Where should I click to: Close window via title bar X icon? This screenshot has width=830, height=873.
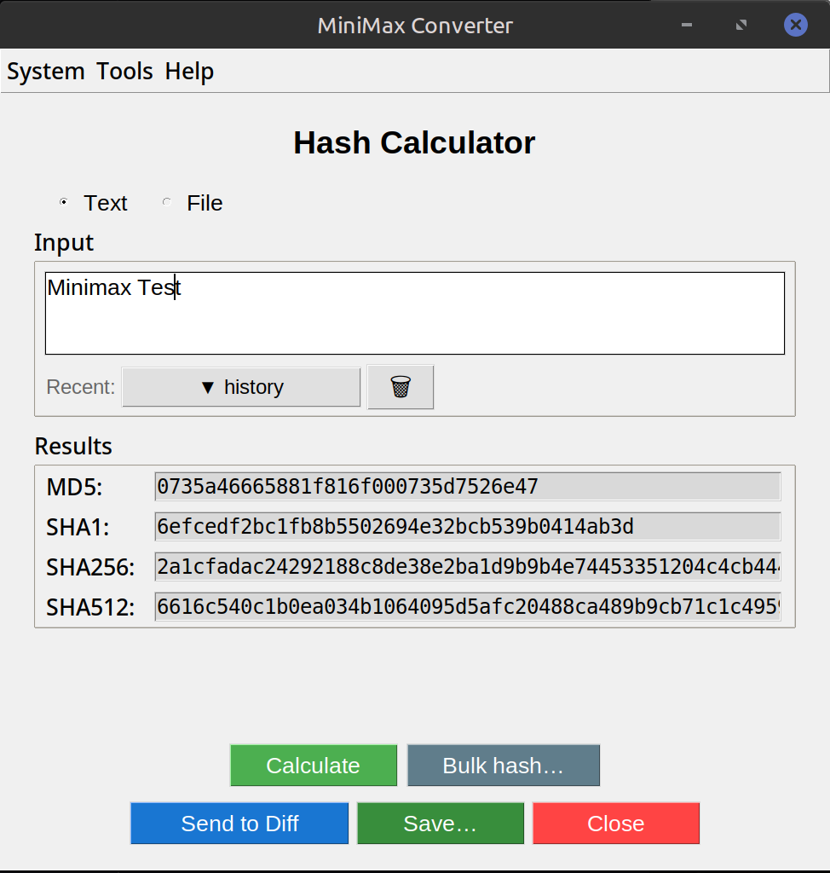[795, 25]
